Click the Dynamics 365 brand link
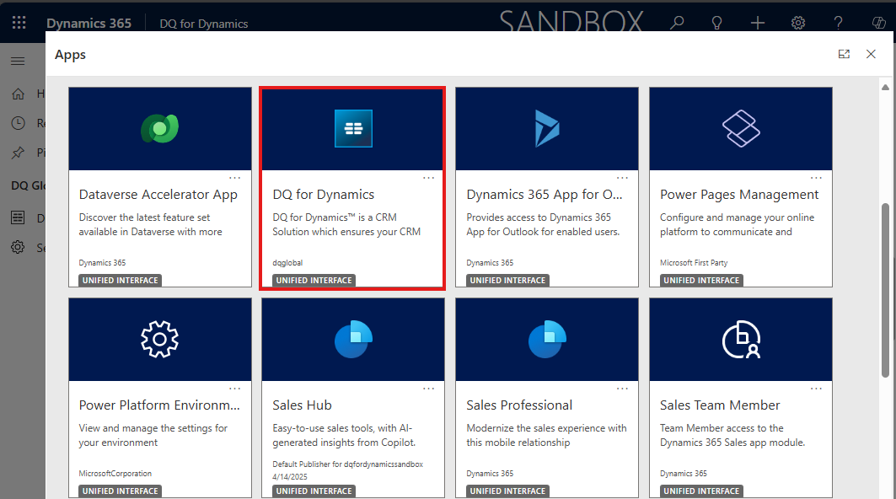The width and height of the screenshot is (896, 499). 89,24
